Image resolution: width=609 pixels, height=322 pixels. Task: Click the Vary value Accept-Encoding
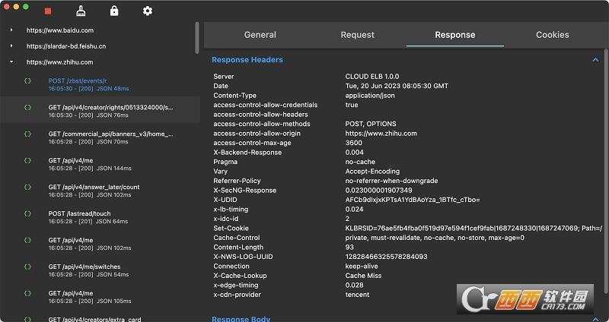tap(372, 172)
